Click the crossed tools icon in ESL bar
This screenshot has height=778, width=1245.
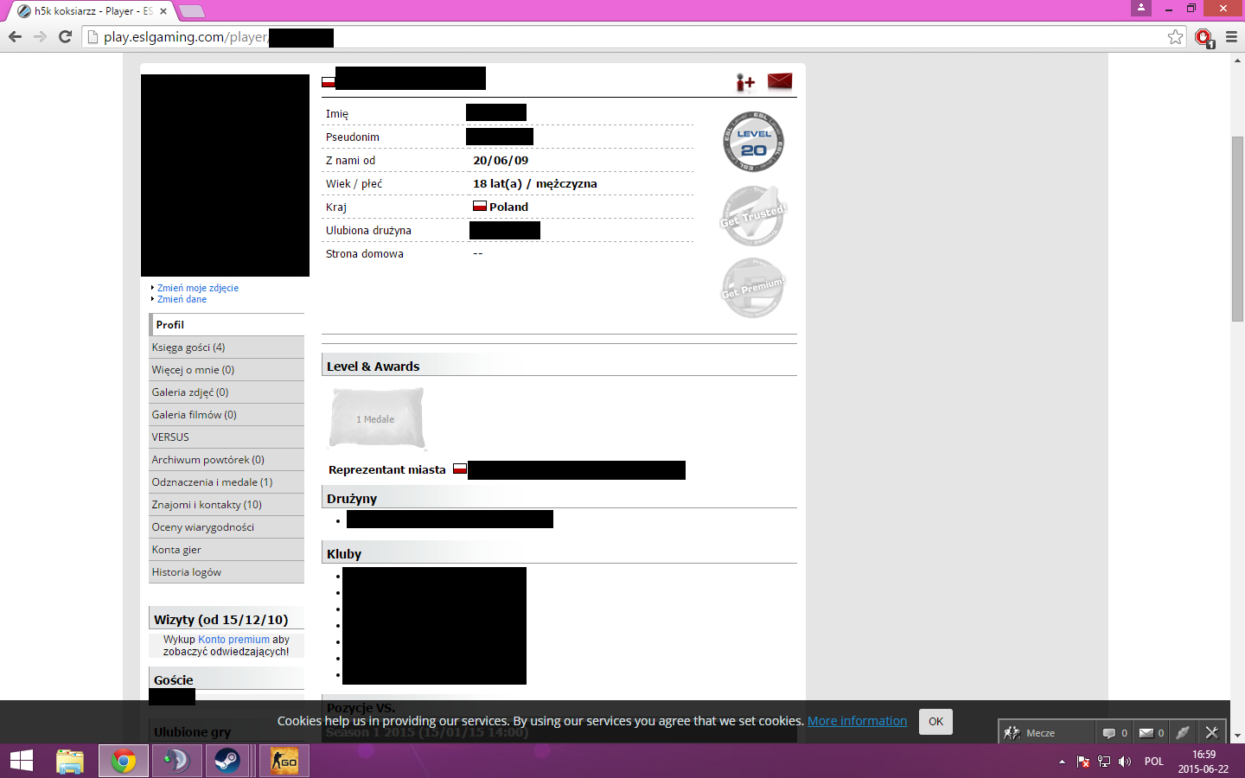[1212, 732]
